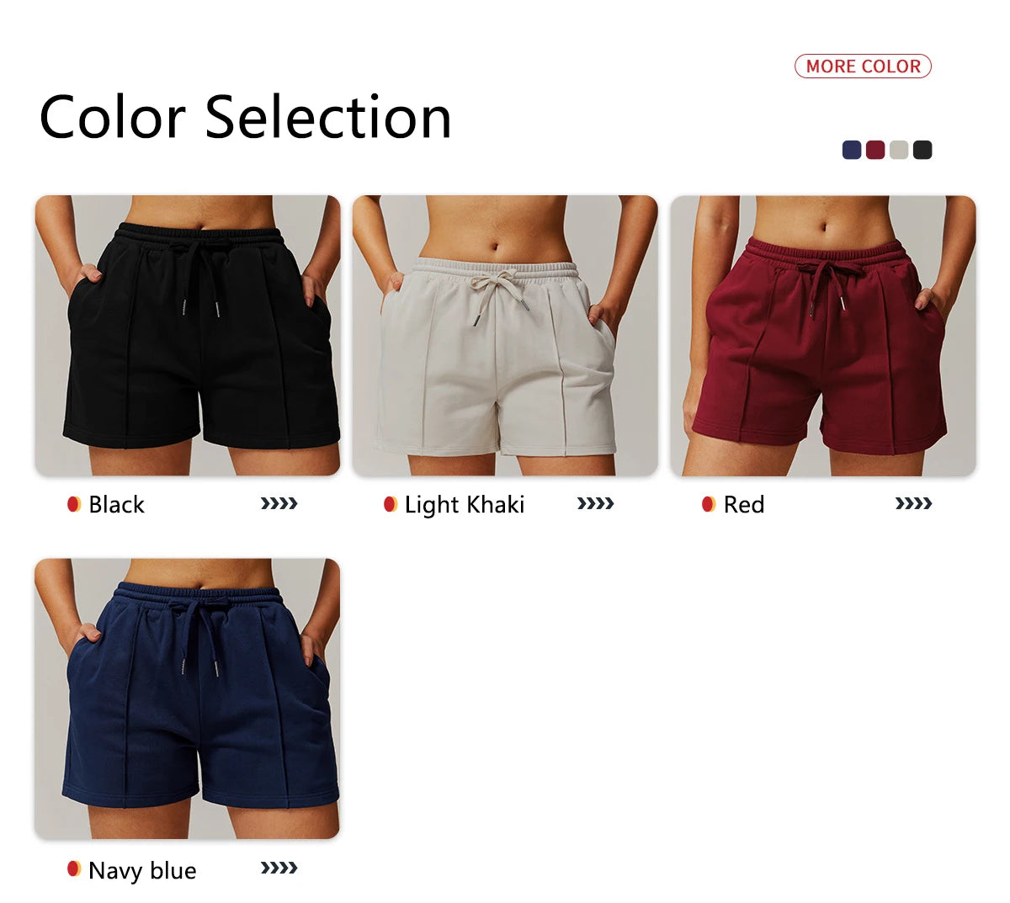Click the Light Khaki color label
Viewport: 1010px width, 903px height.
(x=465, y=505)
